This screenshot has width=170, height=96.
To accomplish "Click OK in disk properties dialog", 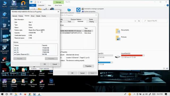I will point(72,73).
